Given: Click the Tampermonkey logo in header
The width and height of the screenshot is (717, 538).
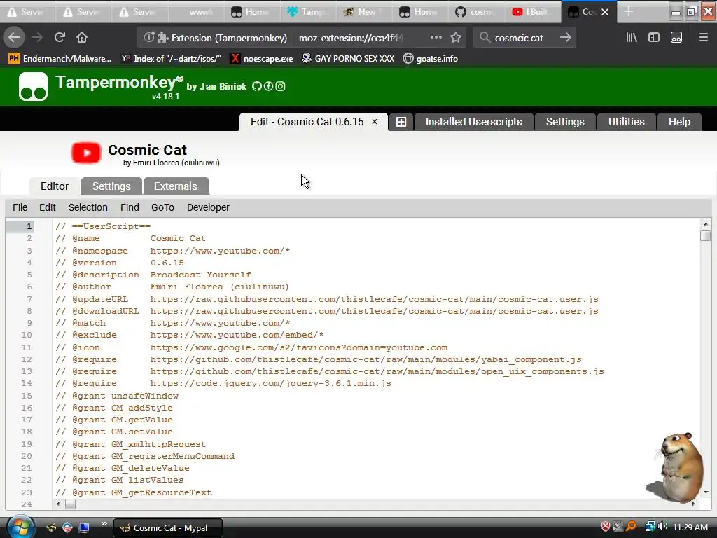Looking at the screenshot, I should [x=33, y=86].
